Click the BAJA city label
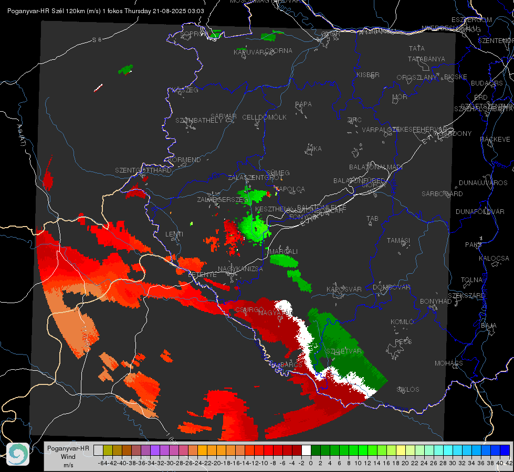514x472 pixels. (x=489, y=325)
